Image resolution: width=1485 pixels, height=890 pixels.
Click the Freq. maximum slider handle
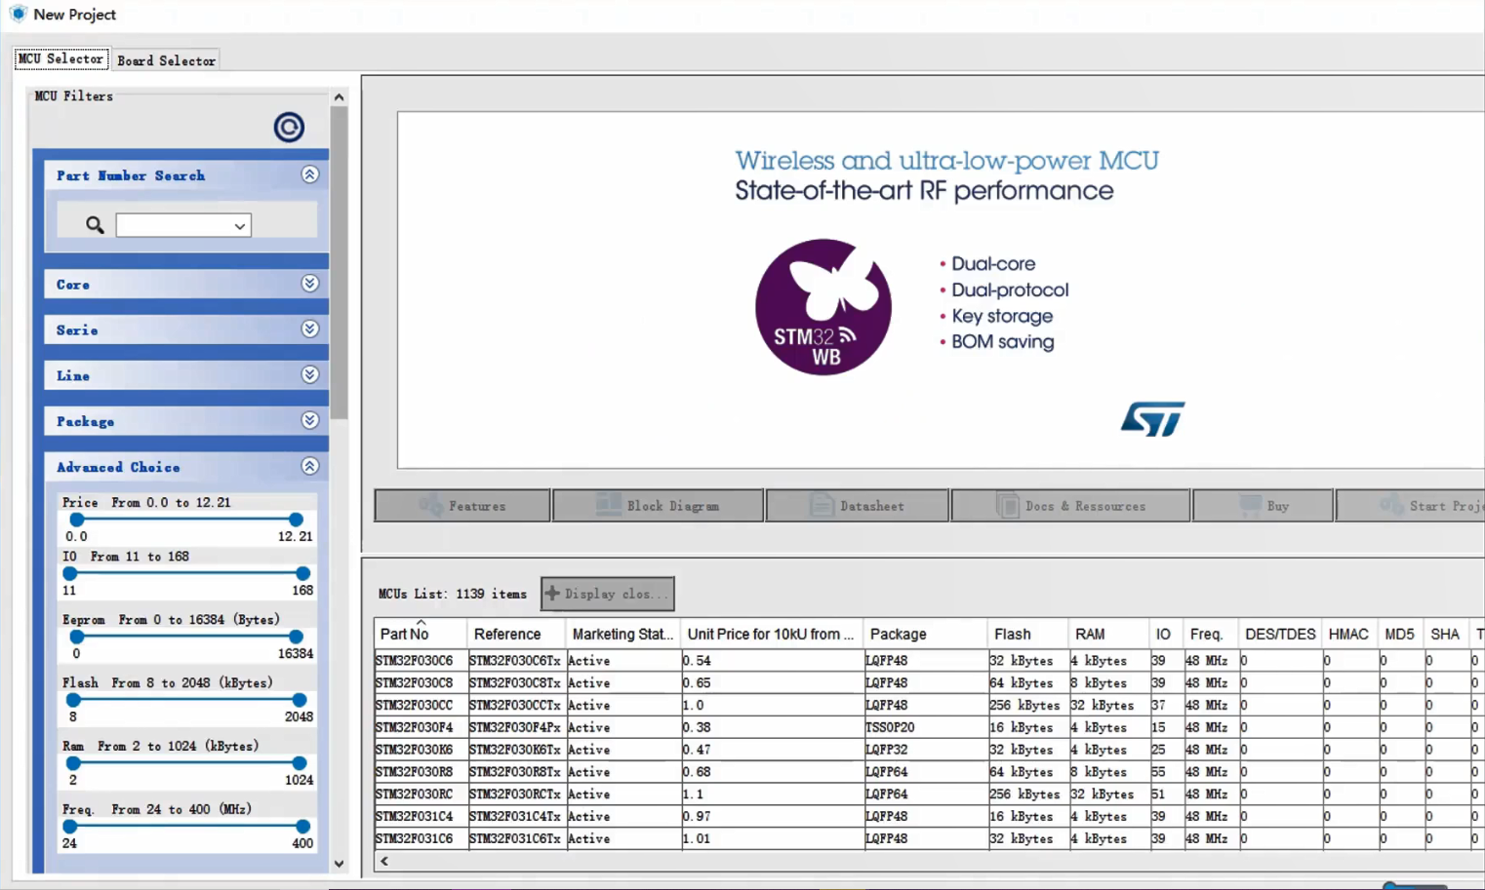click(x=303, y=827)
